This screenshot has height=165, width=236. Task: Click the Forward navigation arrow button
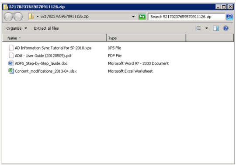(x=18, y=17)
